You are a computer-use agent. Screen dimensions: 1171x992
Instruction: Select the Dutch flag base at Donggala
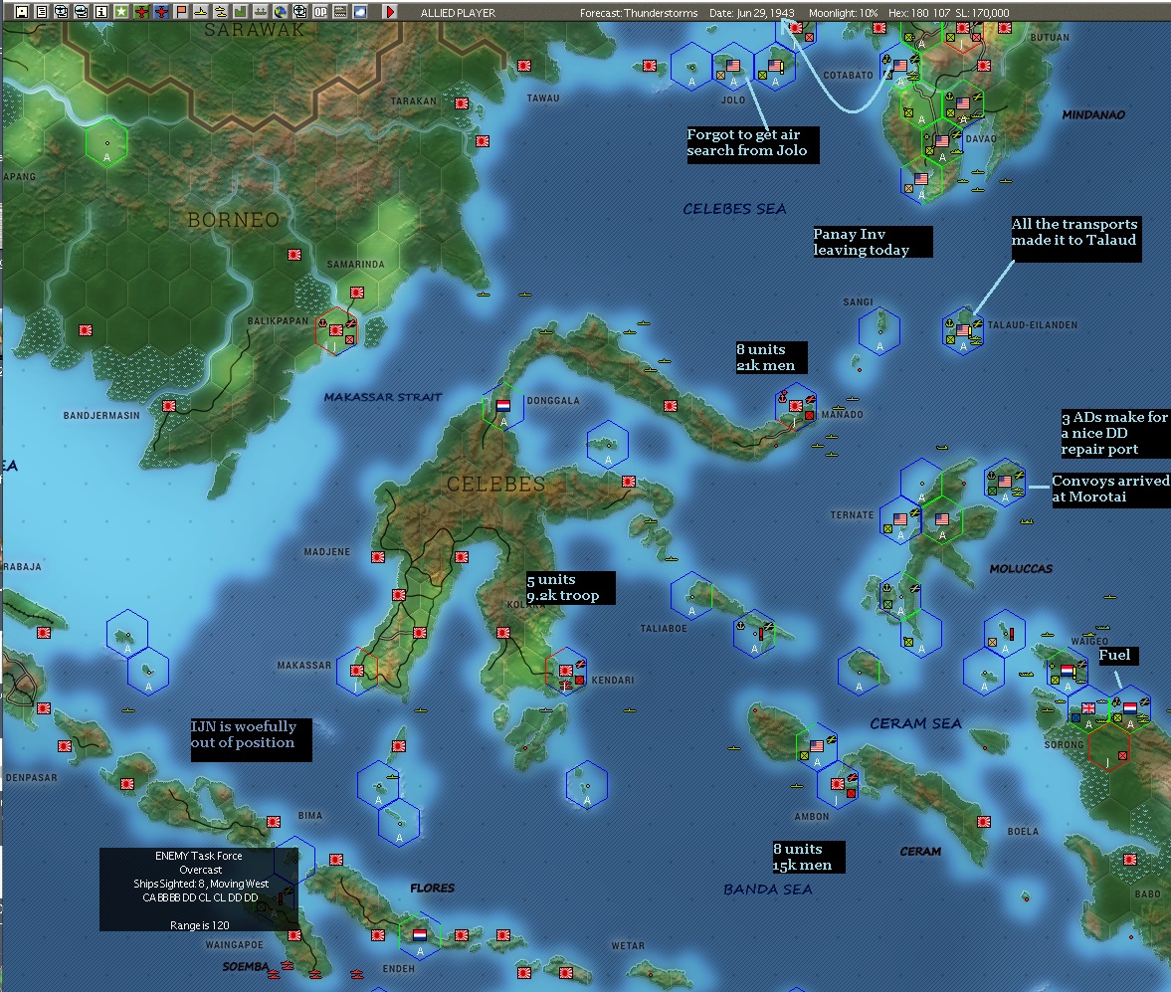click(503, 408)
